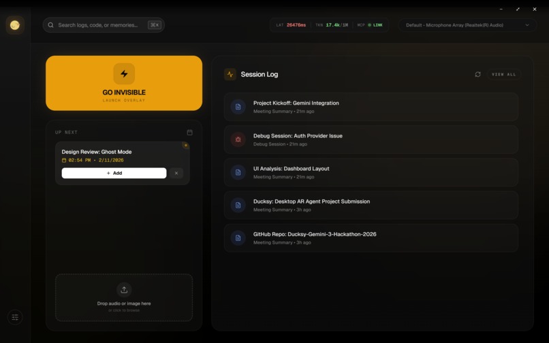Click the ⌘K shortcut badge in search
The image size is (549, 343).
click(x=155, y=25)
